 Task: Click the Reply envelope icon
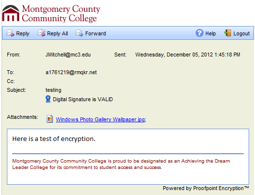point(10,33)
